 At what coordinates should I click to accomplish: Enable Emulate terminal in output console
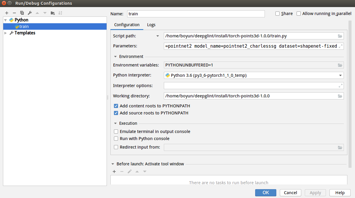point(116,131)
